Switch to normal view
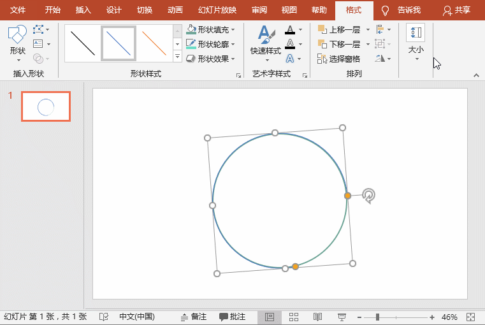 pyautogui.click(x=270, y=317)
